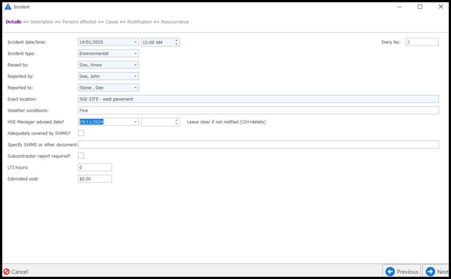Go to Next step
Viewport: 451px width, 279px height.
[437, 271]
